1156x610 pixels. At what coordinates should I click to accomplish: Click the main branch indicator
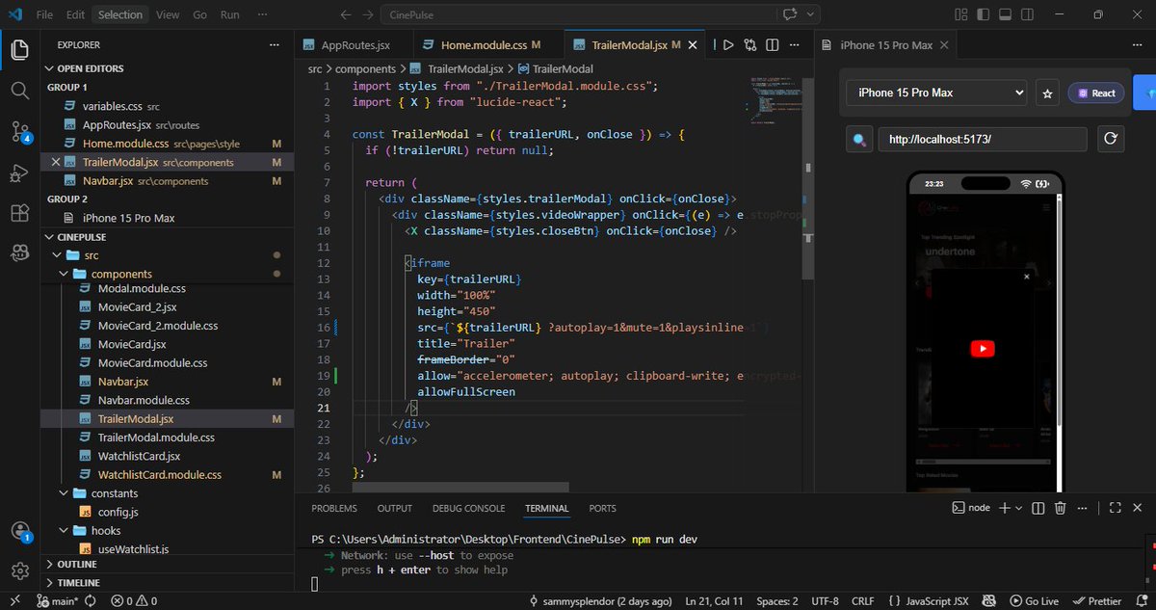click(x=58, y=600)
